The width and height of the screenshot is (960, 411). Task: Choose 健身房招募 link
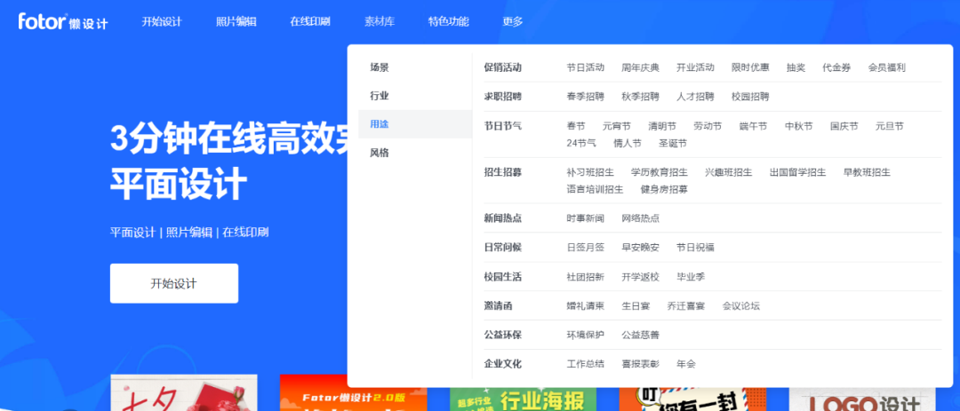(x=664, y=189)
